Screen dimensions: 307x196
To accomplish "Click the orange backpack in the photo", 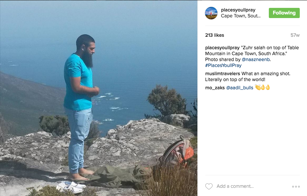I will (178, 152).
